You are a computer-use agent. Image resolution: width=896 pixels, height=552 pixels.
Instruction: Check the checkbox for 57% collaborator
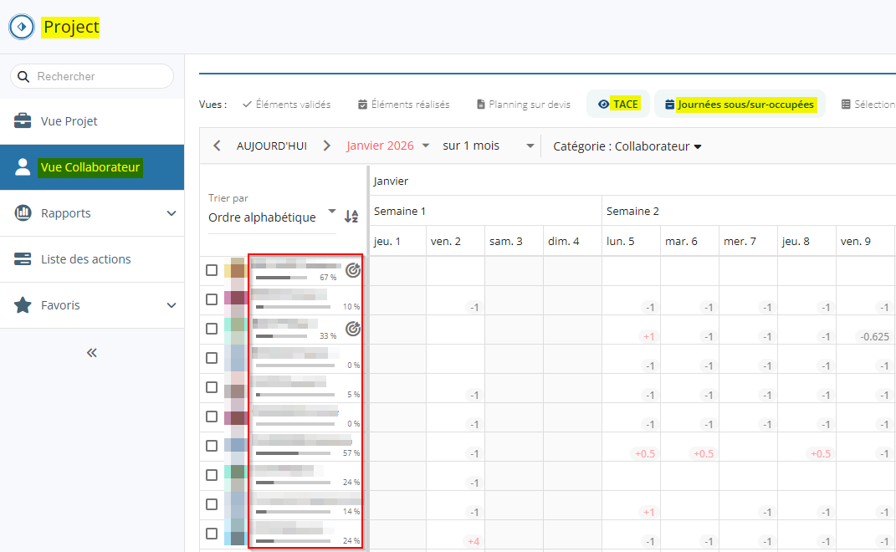click(x=212, y=446)
